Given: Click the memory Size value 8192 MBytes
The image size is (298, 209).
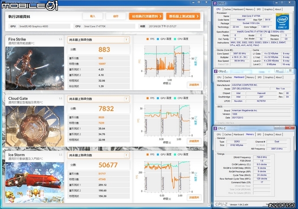Looking at the screenshot, I should [237, 145].
